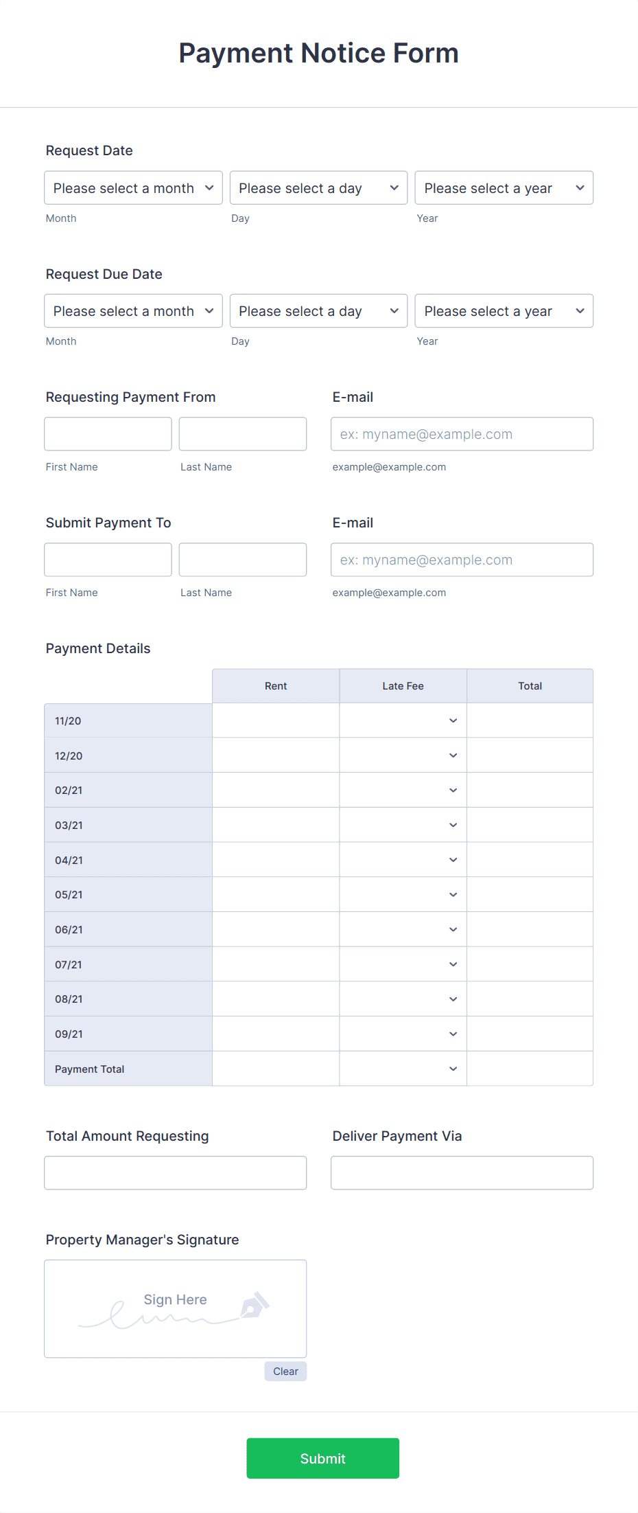Click the First Name field under Requesting Payment From
This screenshot has height=1513, width=638.
coord(108,433)
